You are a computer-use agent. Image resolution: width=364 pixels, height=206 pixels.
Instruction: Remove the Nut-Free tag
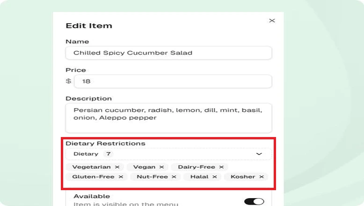pos(174,177)
